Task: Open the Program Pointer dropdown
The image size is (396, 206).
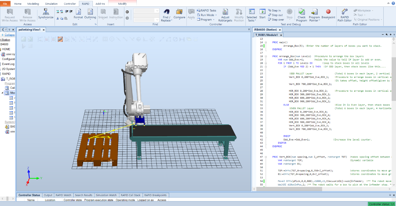Action: (x=314, y=15)
